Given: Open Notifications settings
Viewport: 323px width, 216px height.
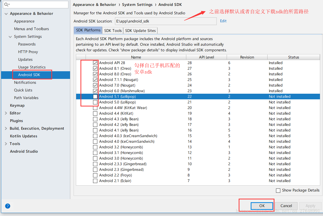Looking at the screenshot, I should [x=25, y=82].
